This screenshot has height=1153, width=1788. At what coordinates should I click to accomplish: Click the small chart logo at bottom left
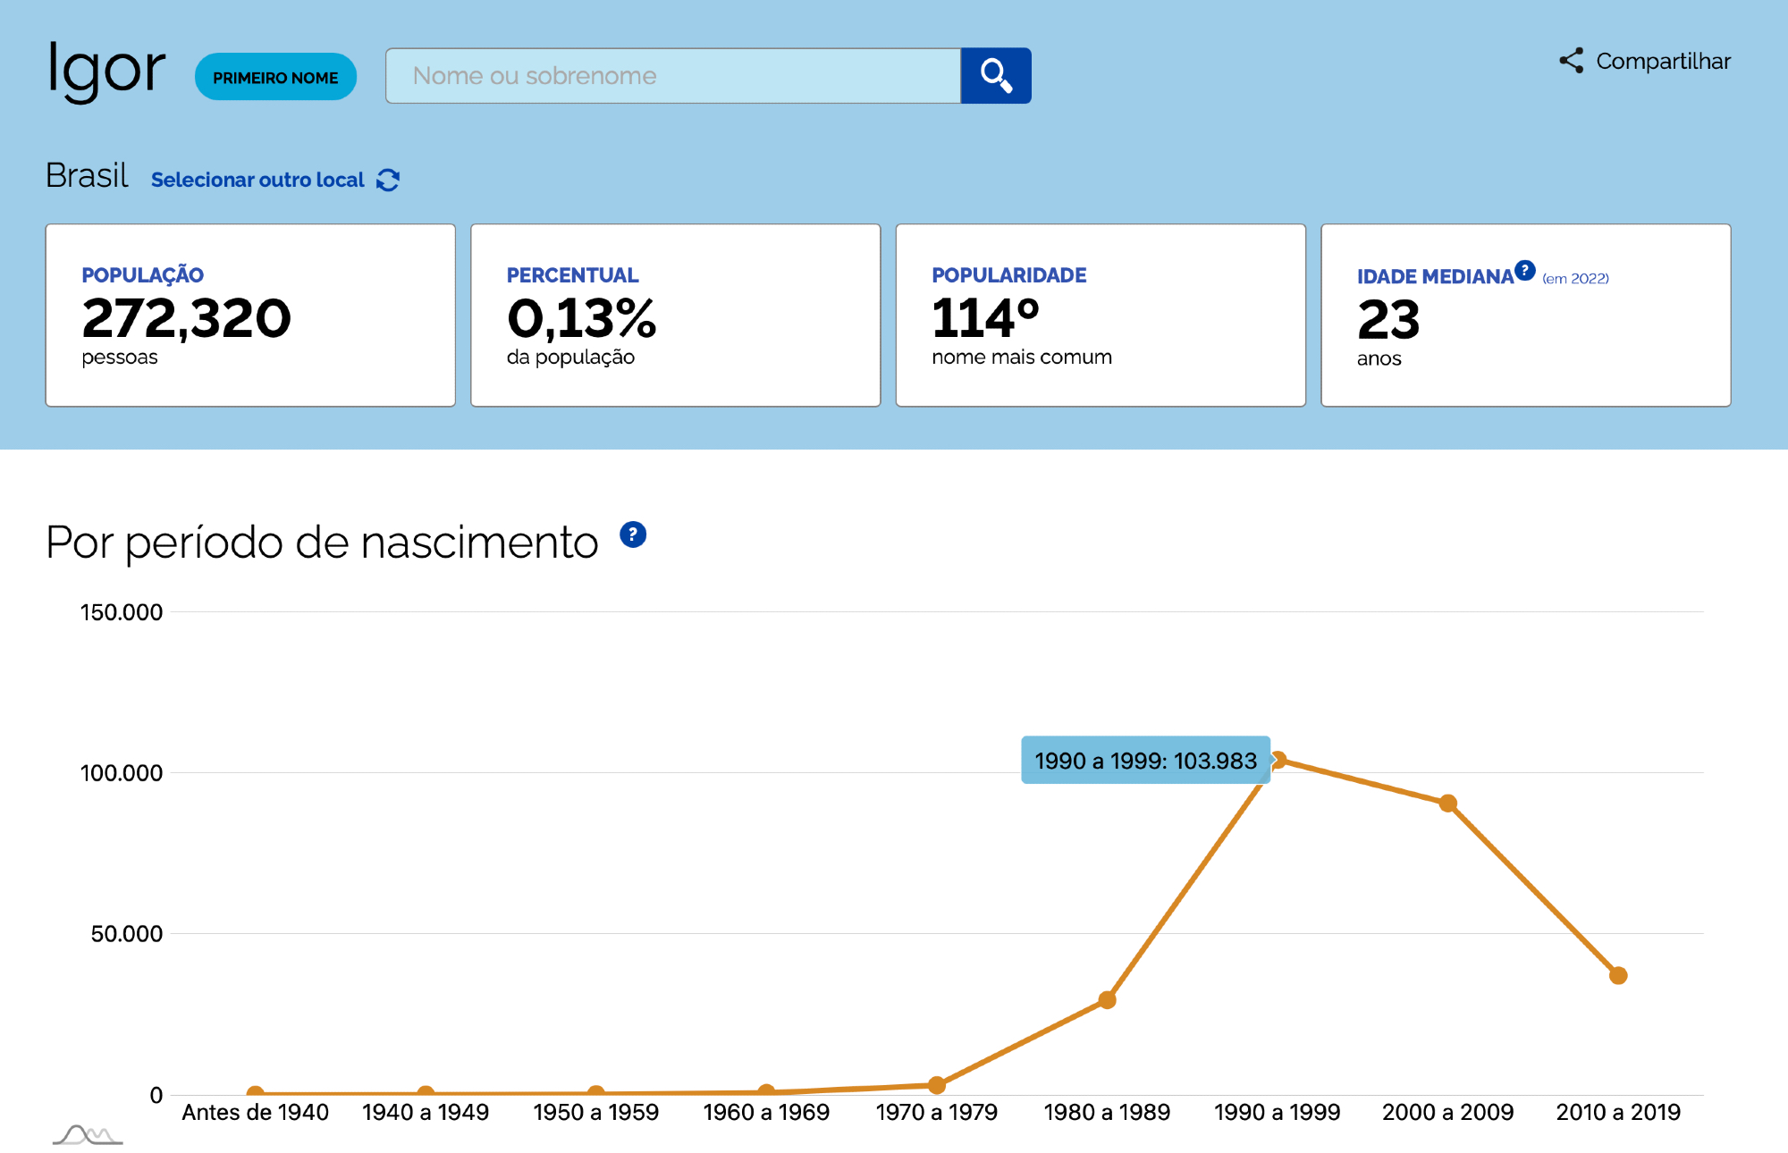point(87,1135)
